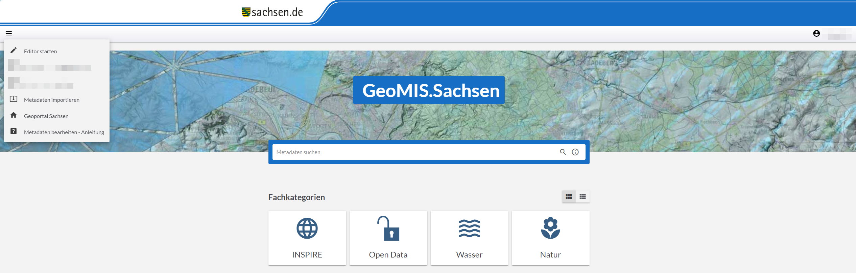Open Geoportal Sachsen menu entry
The width and height of the screenshot is (856, 273).
(46, 116)
